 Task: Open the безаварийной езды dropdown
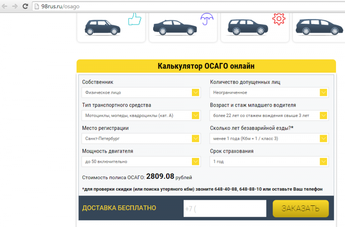pos(269,139)
